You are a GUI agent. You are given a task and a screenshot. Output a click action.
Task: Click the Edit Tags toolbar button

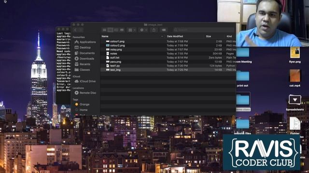[x=164, y=30]
